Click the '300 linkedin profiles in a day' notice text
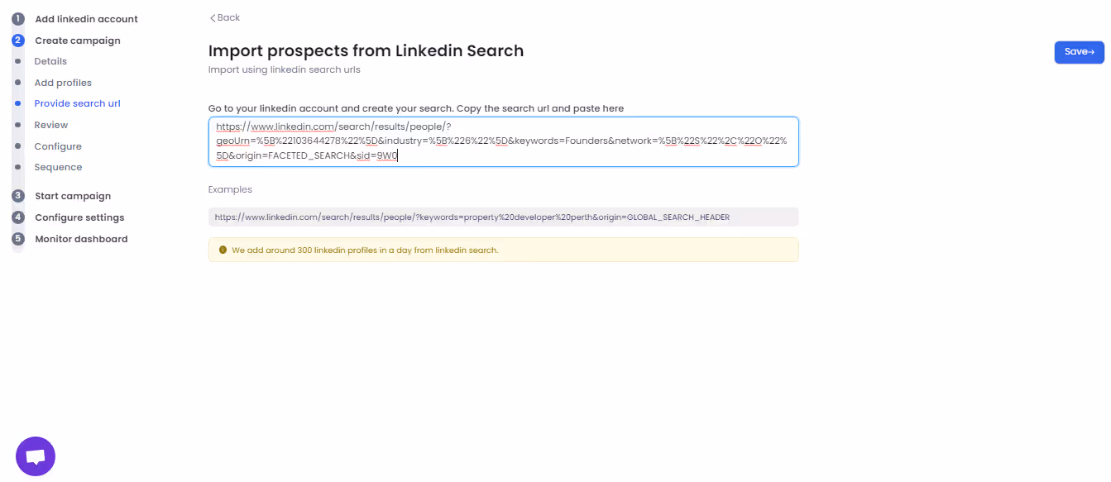The width and height of the screenshot is (1111, 482). [x=365, y=250]
